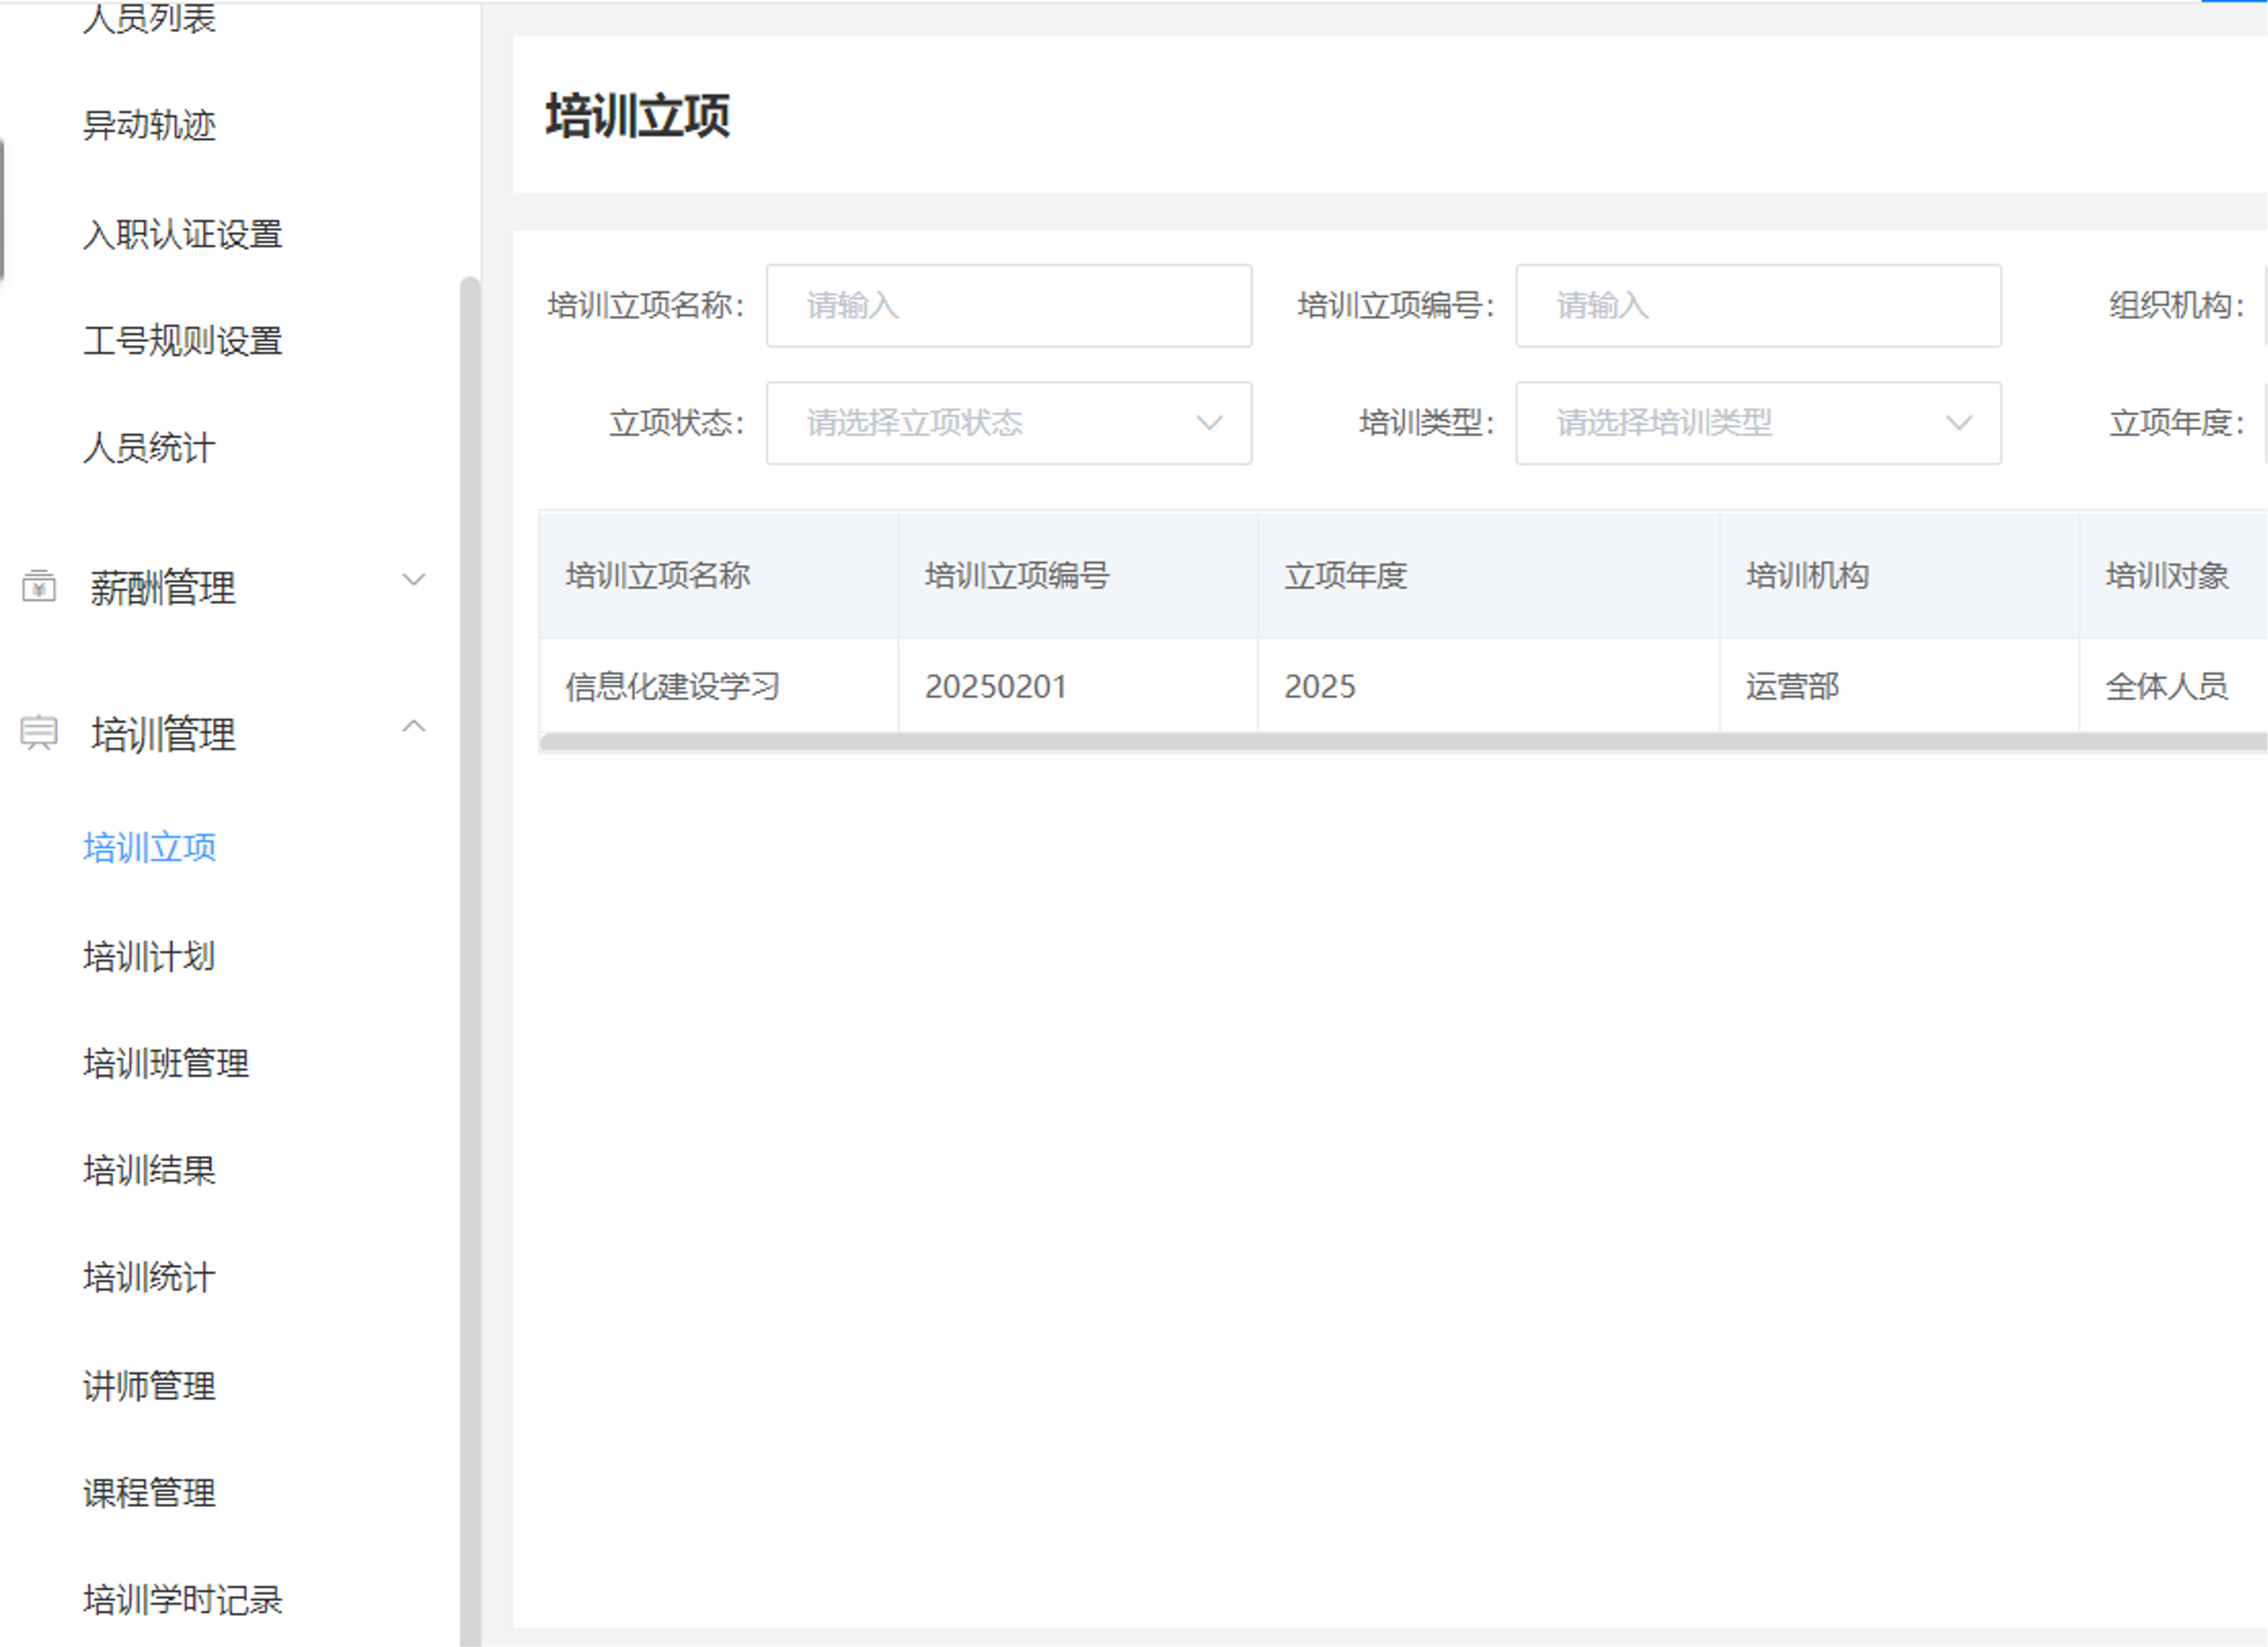
Task: Click the 培训管理 menu label
Action: tap(163, 735)
